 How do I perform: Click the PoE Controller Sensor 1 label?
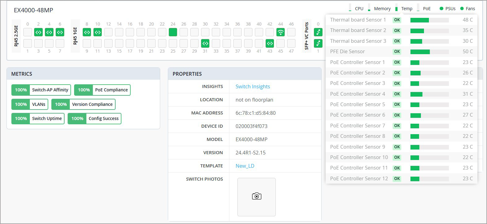pos(358,62)
